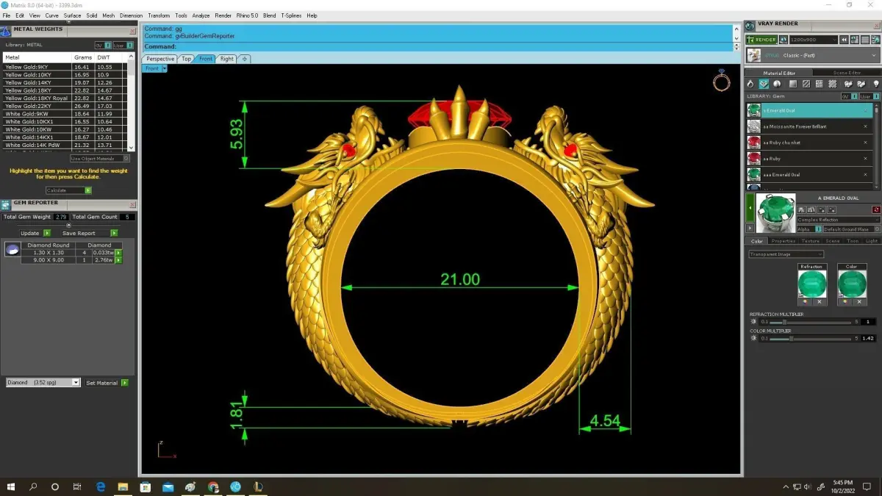Click green arrow beside the 2.76tw gem row

tap(118, 260)
